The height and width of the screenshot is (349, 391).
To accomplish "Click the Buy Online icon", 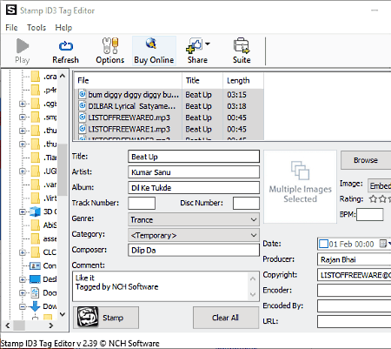I will pyautogui.click(x=151, y=44).
